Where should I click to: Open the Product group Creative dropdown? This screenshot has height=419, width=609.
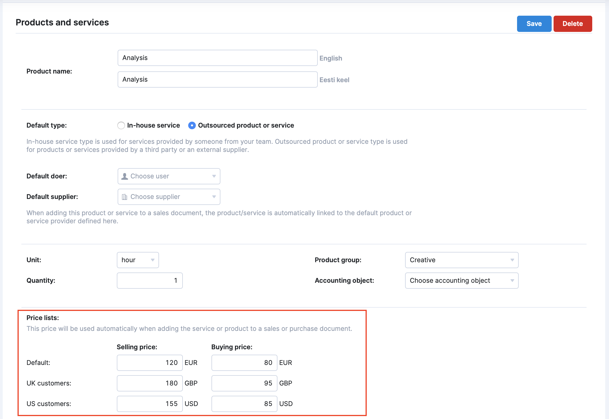[462, 260]
